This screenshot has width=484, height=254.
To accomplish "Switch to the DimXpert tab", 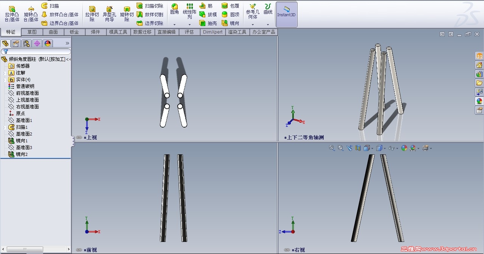I will (213, 32).
